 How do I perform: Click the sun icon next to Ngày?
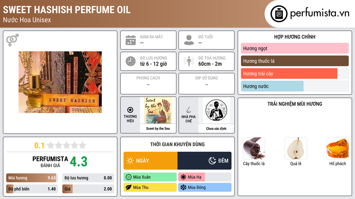[130, 161]
